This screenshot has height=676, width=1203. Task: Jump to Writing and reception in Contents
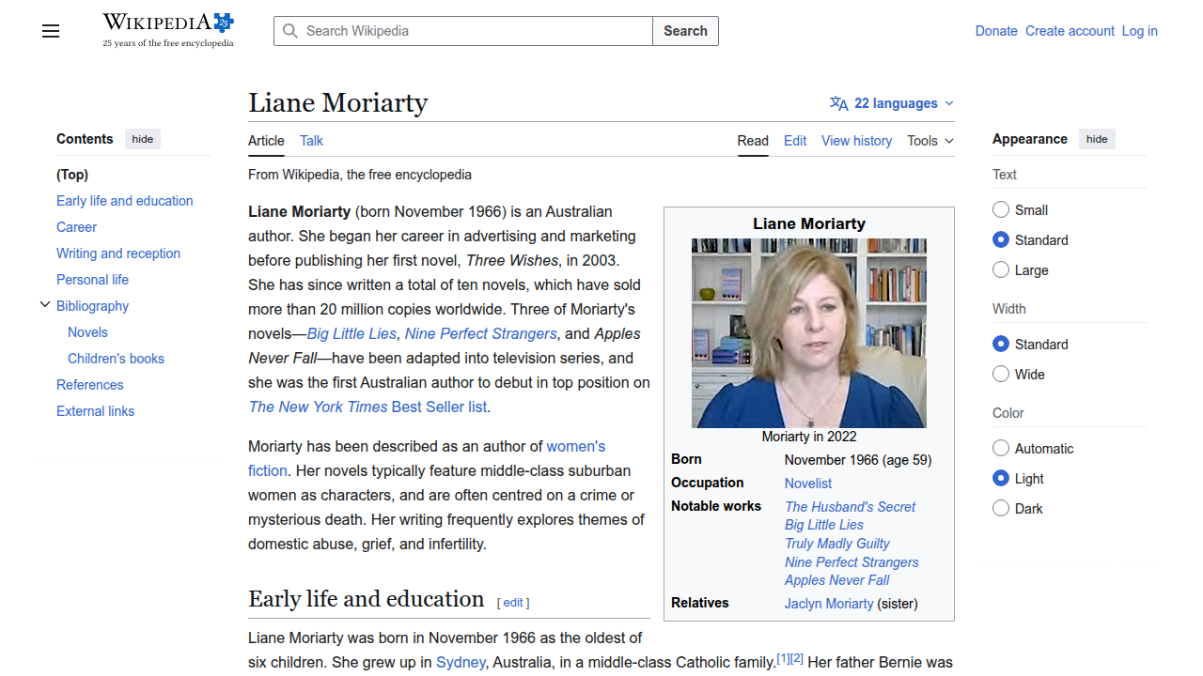(x=118, y=253)
